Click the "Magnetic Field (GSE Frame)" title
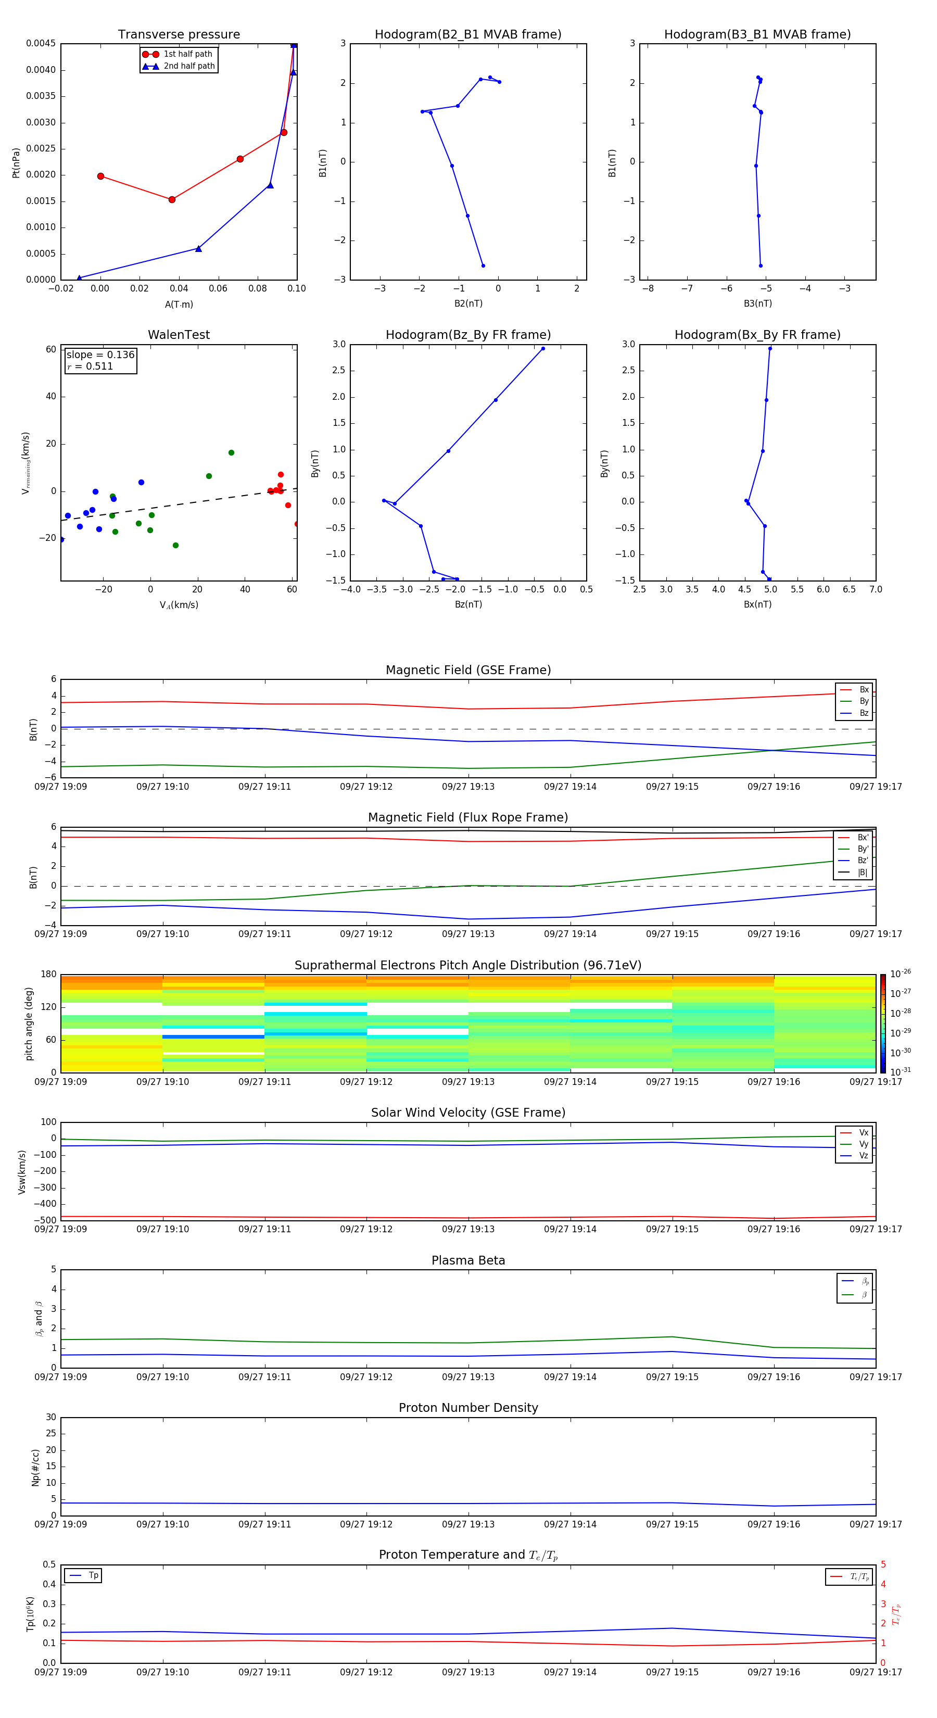This screenshot has height=1718, width=937. [468, 670]
